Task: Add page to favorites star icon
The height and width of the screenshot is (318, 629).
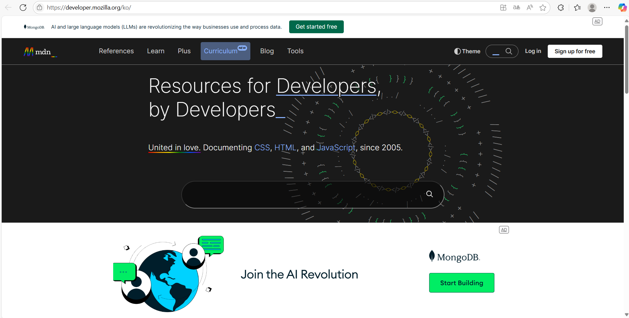Action: click(543, 8)
